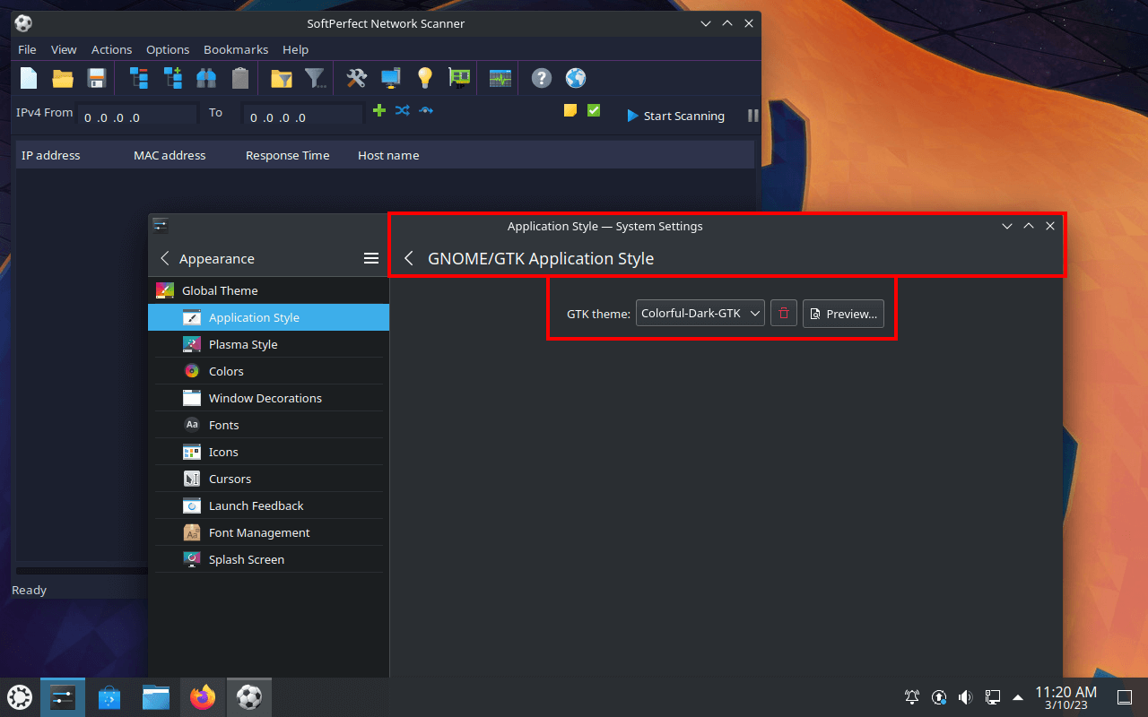Viewport: 1148px width, 717px height.
Task: Click the green checkmark icon near Start Scanning
Action: tap(594, 110)
